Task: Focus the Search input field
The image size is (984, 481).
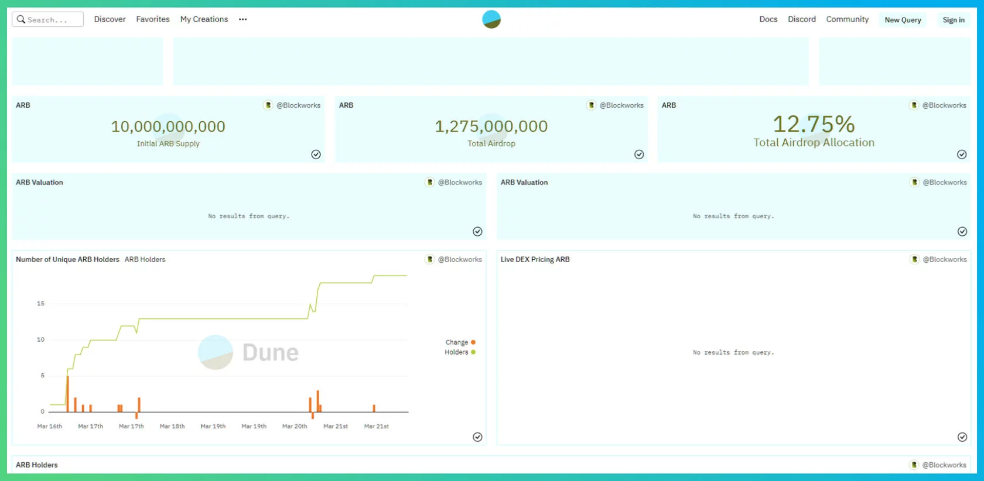Action: (48, 19)
